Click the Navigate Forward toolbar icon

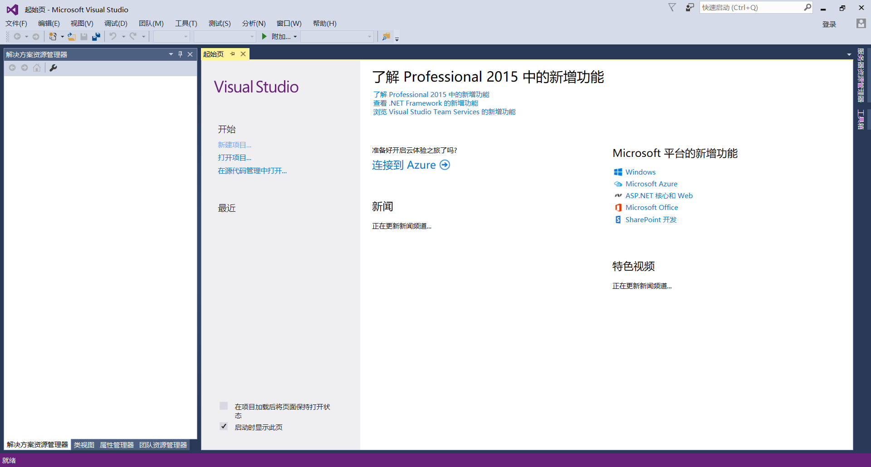(x=36, y=37)
